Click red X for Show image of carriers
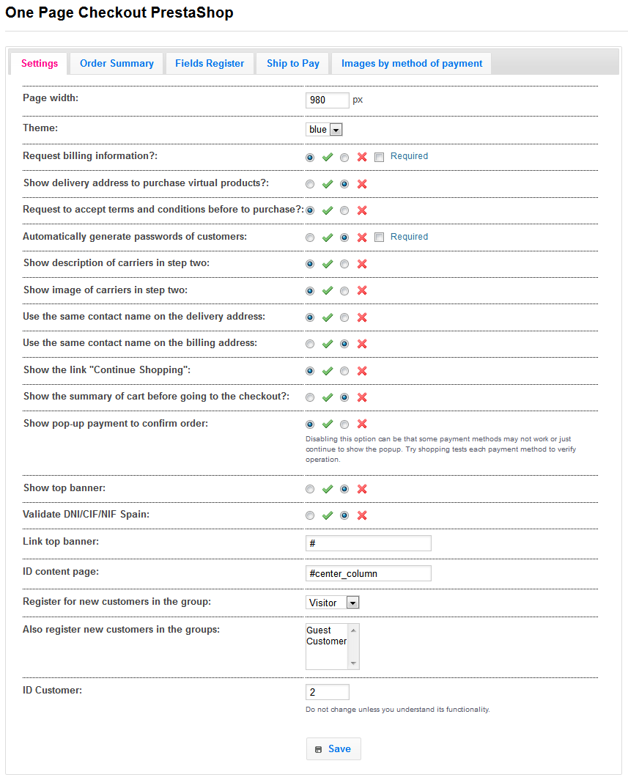This screenshot has height=780, width=628. click(361, 291)
